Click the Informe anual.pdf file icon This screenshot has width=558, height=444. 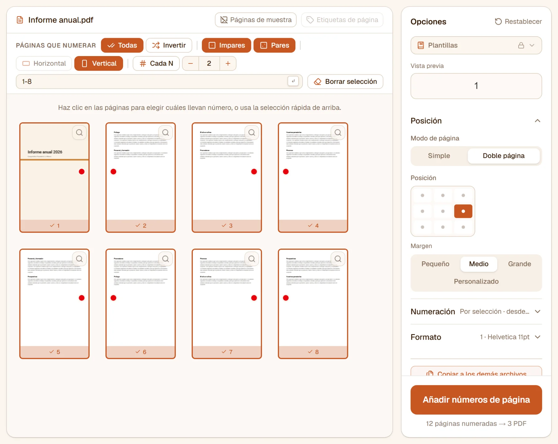pos(20,20)
